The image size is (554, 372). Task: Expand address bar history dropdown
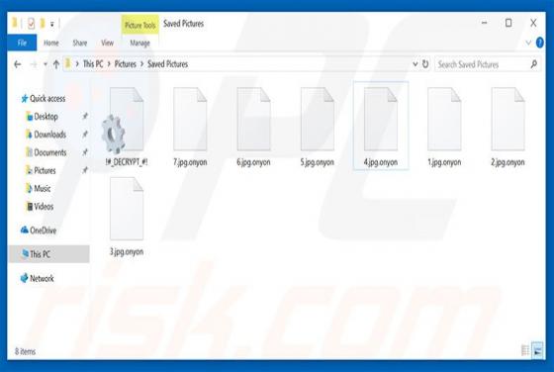coord(415,64)
